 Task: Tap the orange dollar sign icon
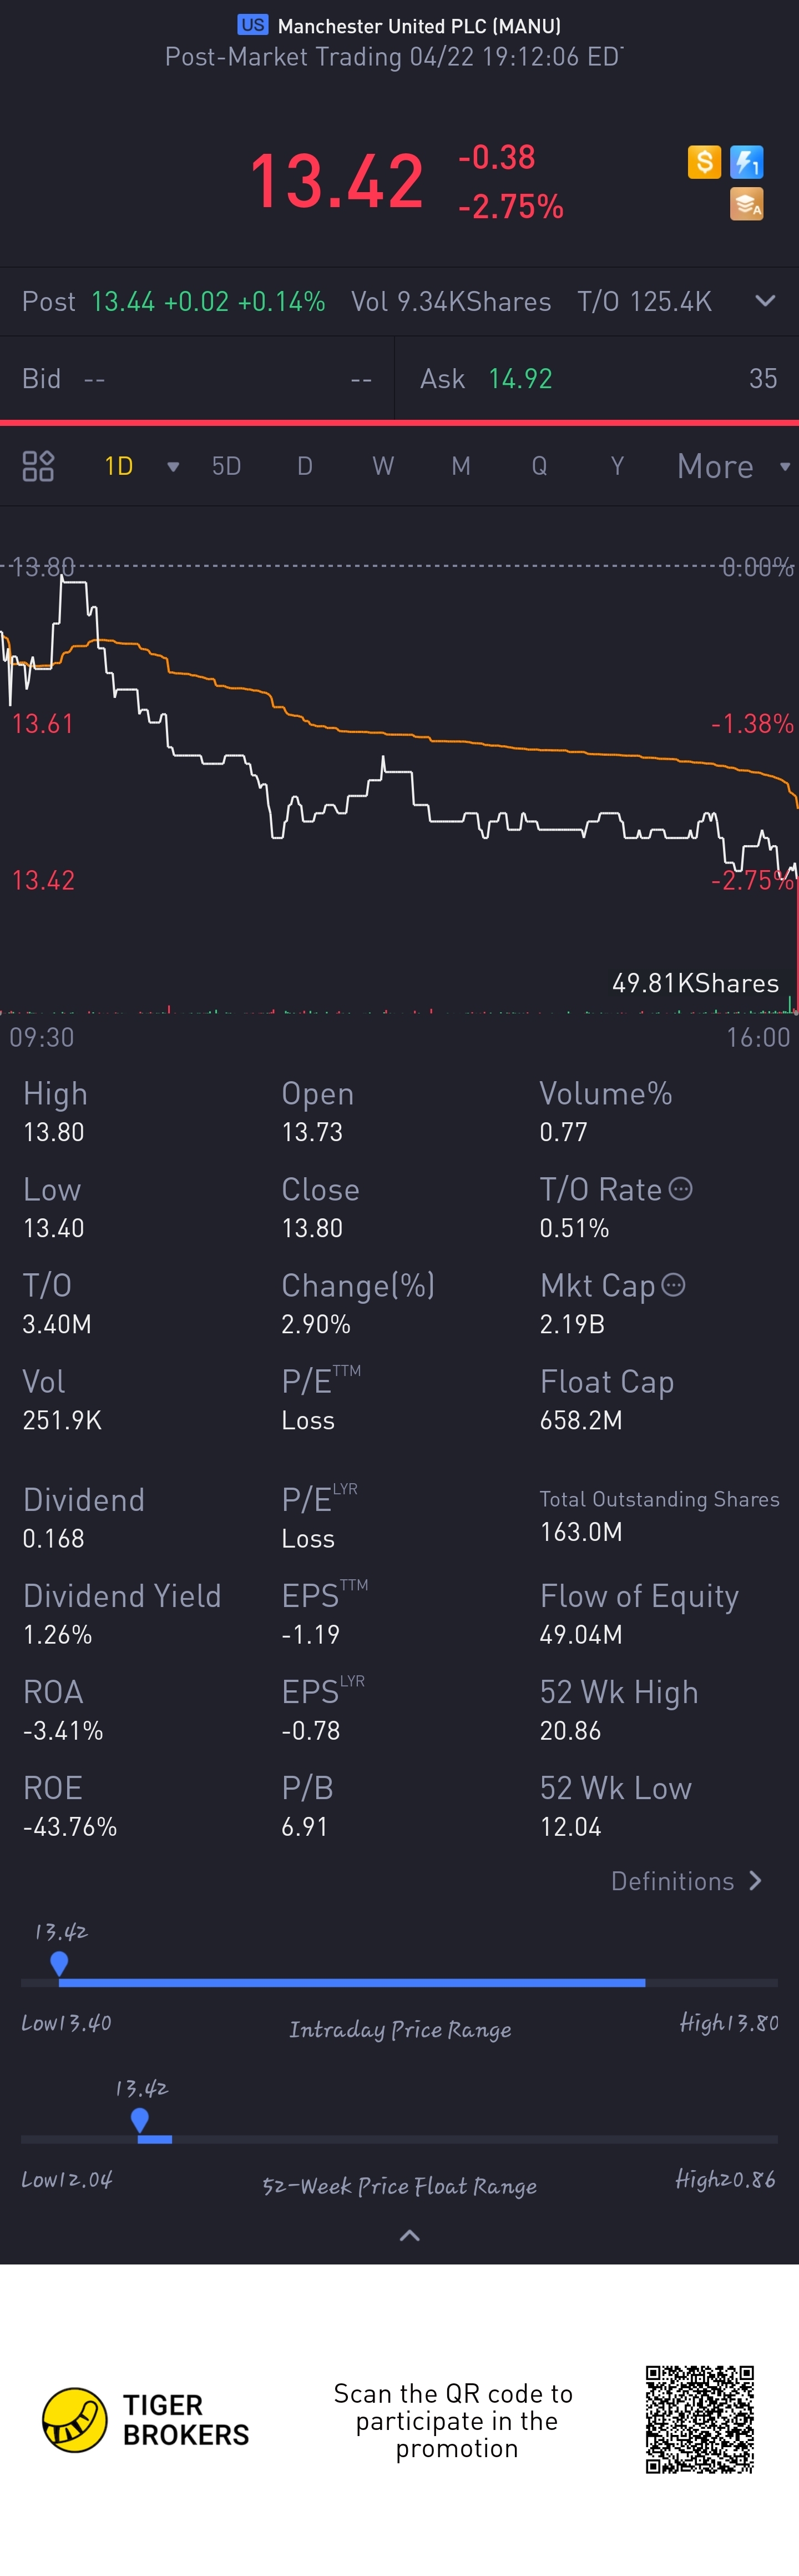point(704,161)
